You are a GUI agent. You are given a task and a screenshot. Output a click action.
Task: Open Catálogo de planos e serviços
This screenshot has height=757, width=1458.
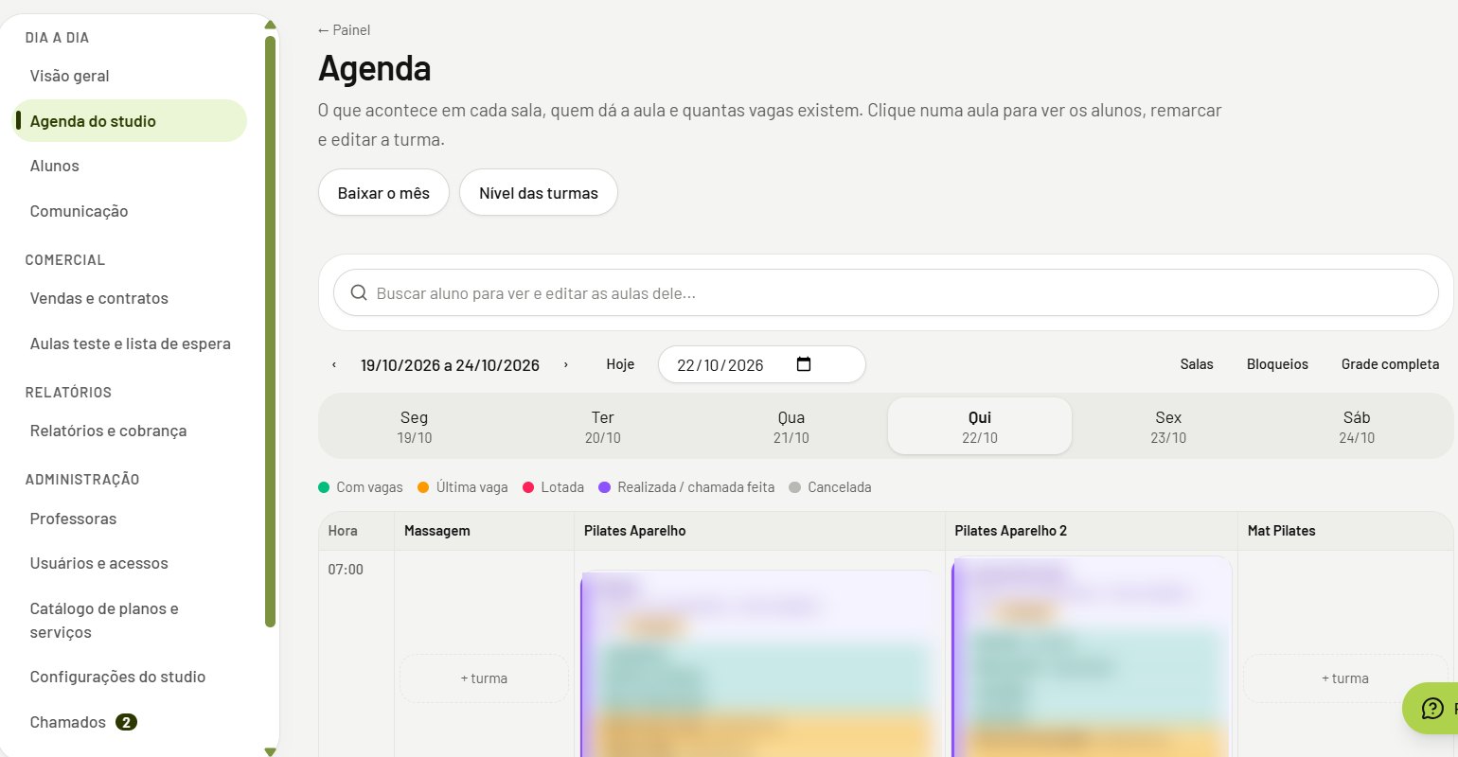130,620
